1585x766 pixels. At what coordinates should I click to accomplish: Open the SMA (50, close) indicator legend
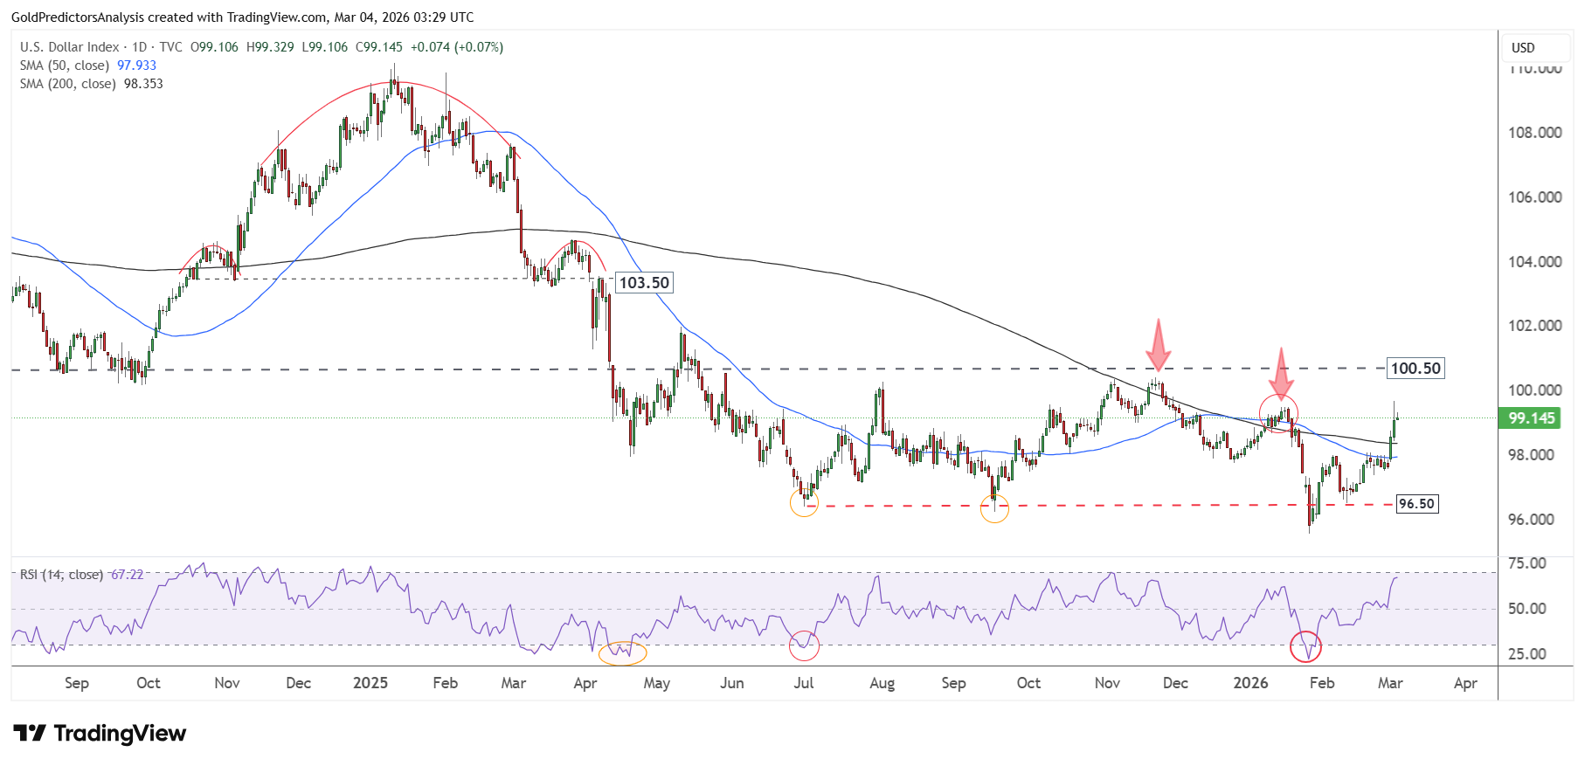tap(65, 66)
